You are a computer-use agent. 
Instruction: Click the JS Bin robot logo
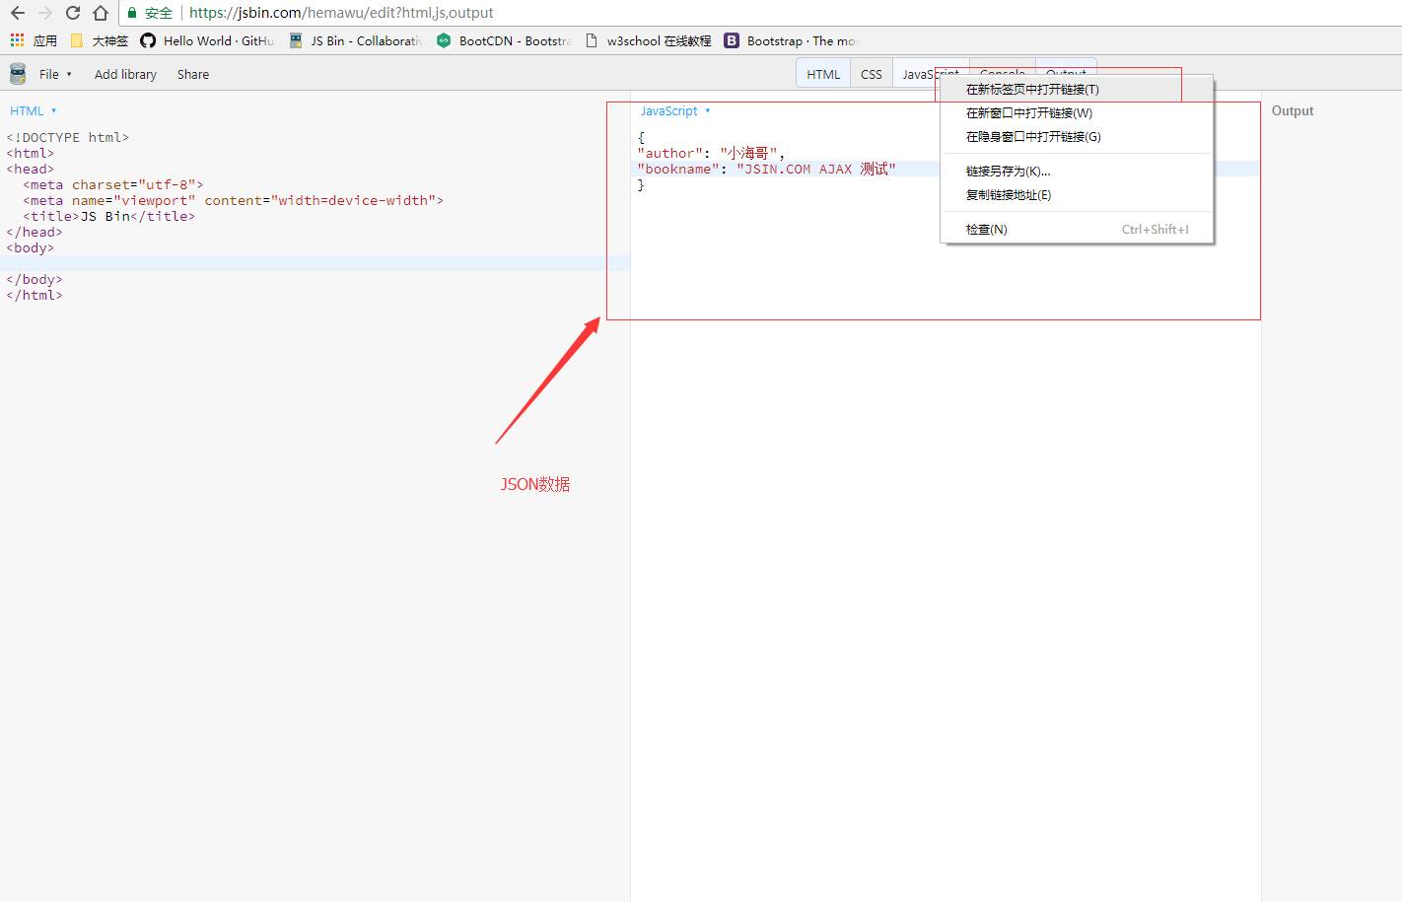17,74
